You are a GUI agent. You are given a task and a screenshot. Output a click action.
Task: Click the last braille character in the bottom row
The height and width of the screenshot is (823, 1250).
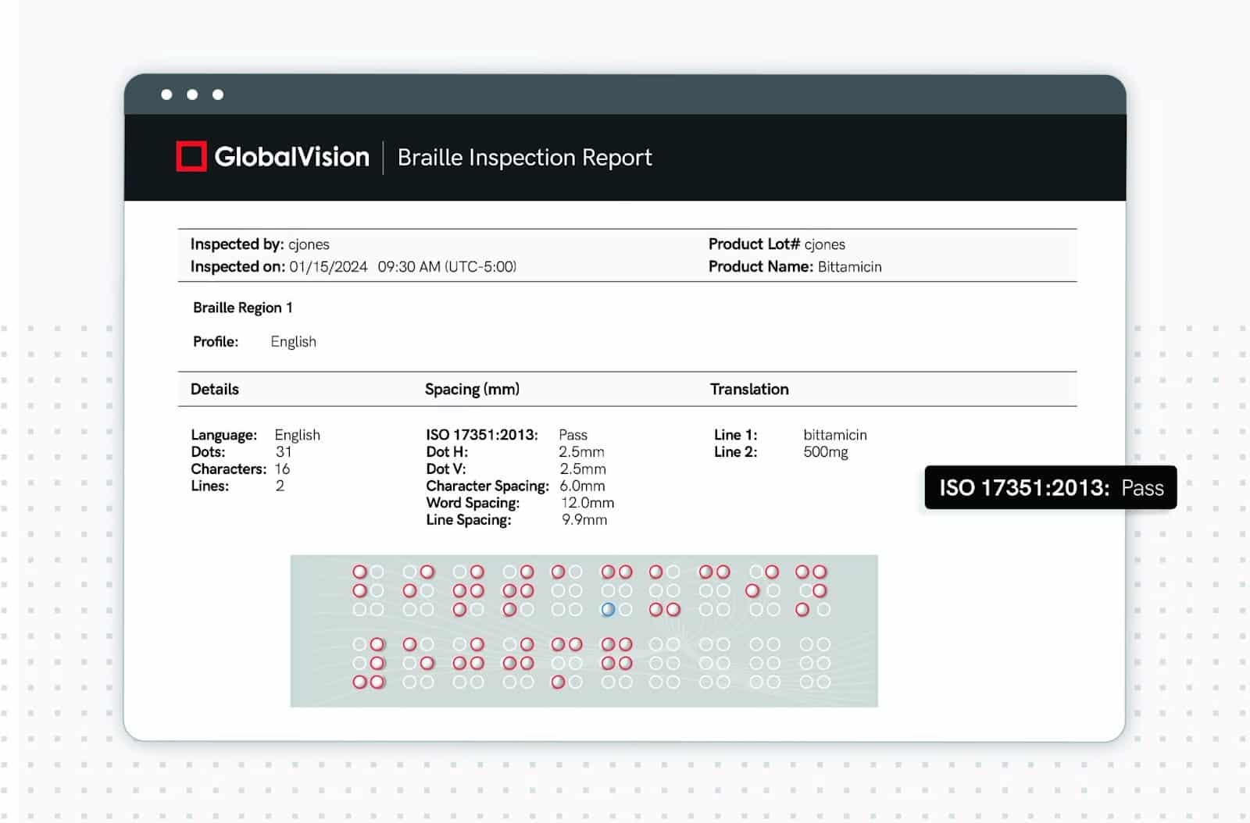coord(812,662)
